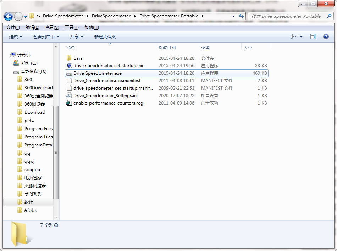The width and height of the screenshot is (337, 251).
Task: Click Drive Speedometer breadcrumb segment
Action: [x=63, y=16]
